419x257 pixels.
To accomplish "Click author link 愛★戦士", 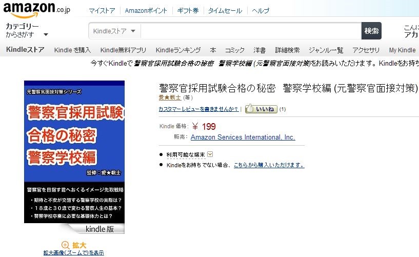I will (170, 97).
